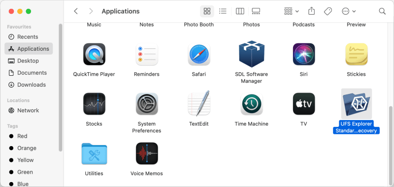Click the Favourites section header

19,27
